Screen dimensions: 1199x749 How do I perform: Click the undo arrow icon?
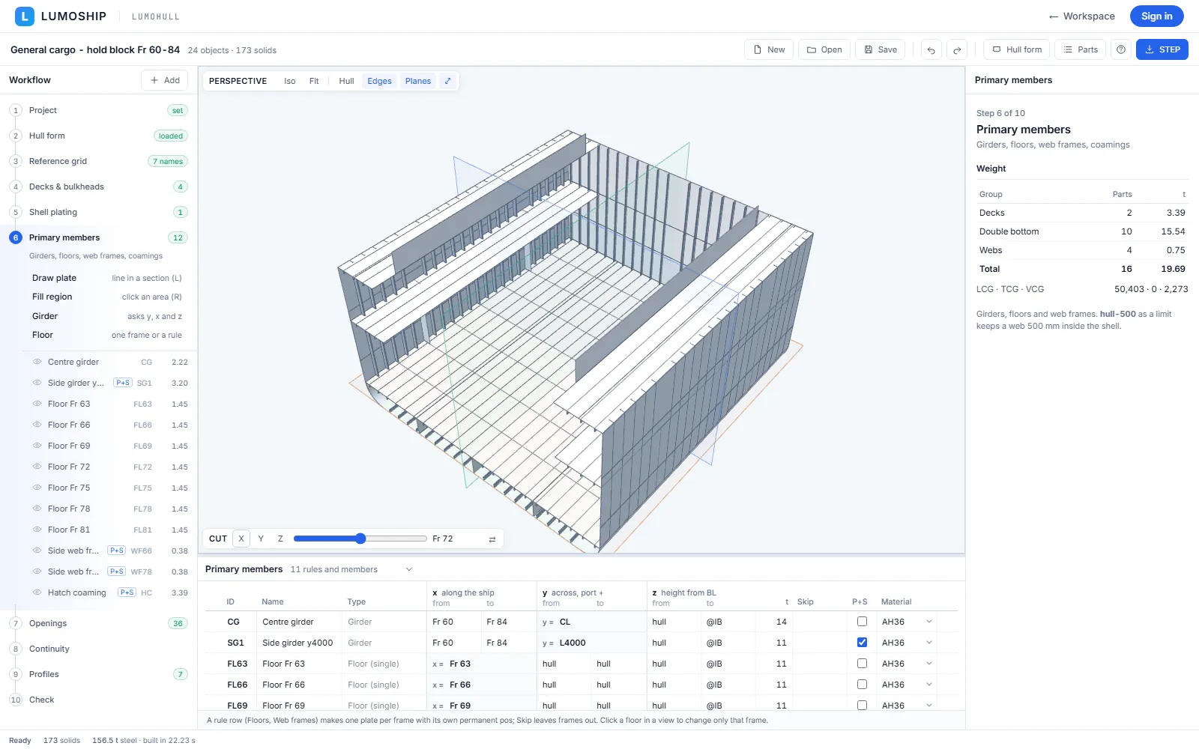[x=931, y=50]
